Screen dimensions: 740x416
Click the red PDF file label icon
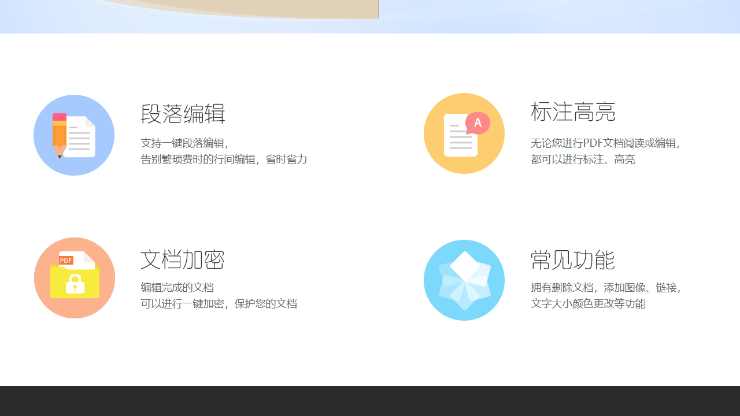tap(66, 260)
